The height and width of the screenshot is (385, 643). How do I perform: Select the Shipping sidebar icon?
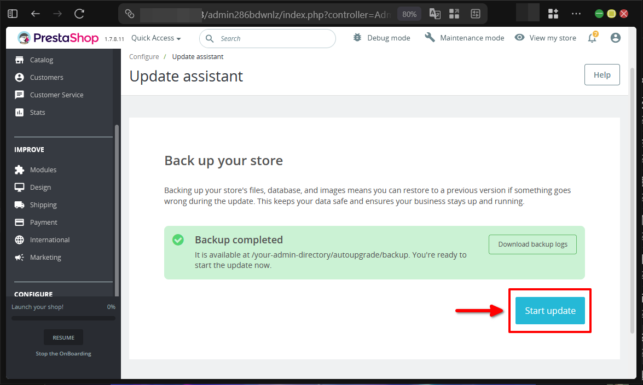click(43, 205)
